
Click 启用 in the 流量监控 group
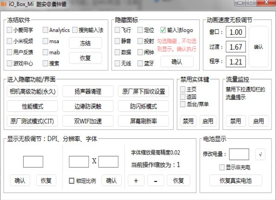[258, 121]
